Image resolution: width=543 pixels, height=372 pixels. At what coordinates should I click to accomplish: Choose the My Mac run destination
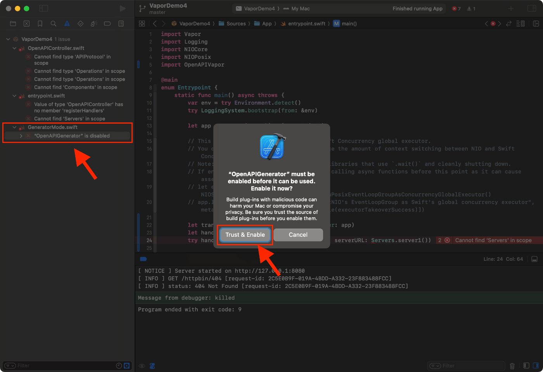[297, 9]
